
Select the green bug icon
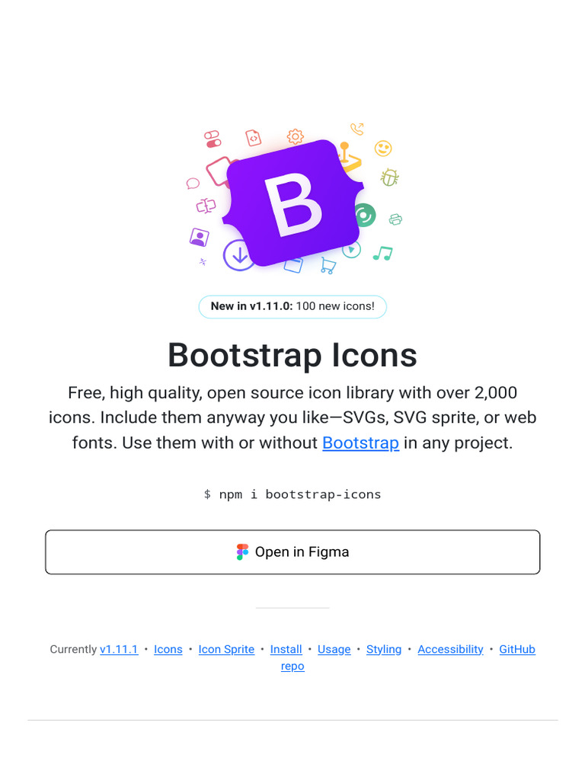coord(390,177)
